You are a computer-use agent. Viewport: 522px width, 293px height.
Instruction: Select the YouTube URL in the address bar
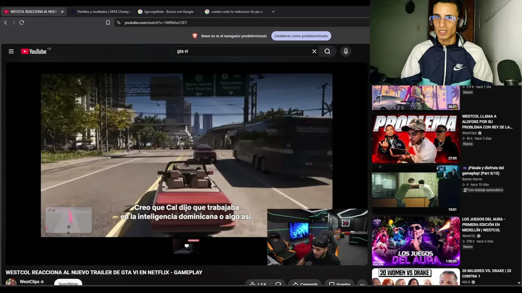(x=155, y=23)
